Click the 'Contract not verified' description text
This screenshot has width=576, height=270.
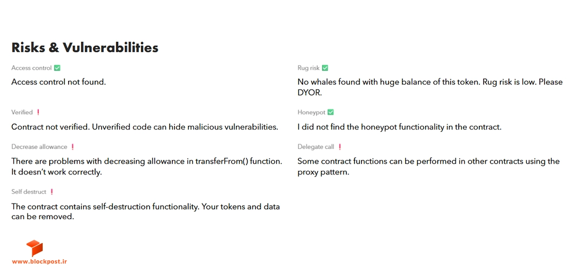coord(145,127)
